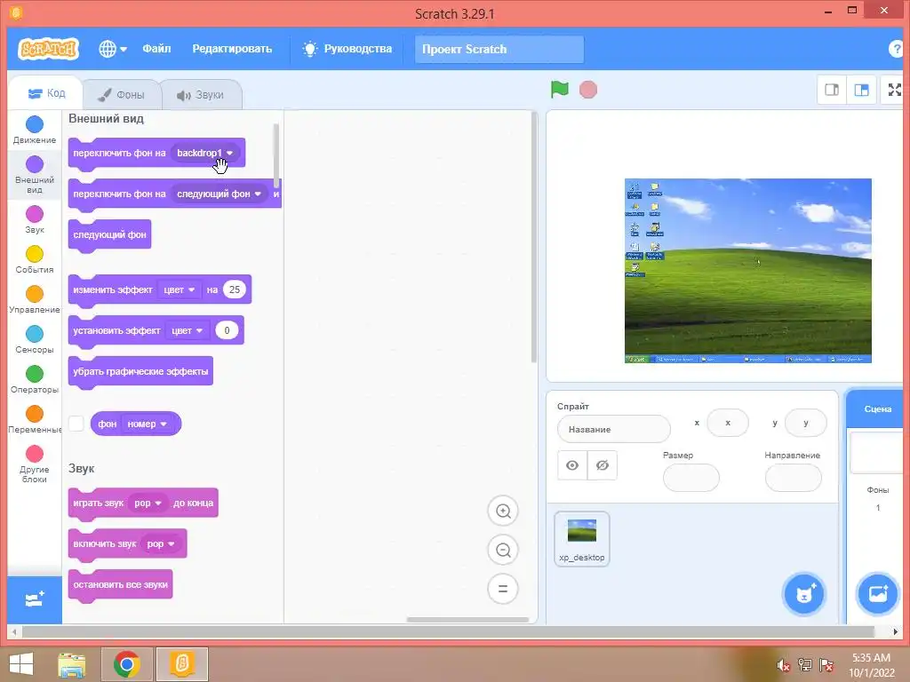Open цвет dropdown in изменить эффект block
The width and height of the screenshot is (910, 682).
click(x=180, y=289)
